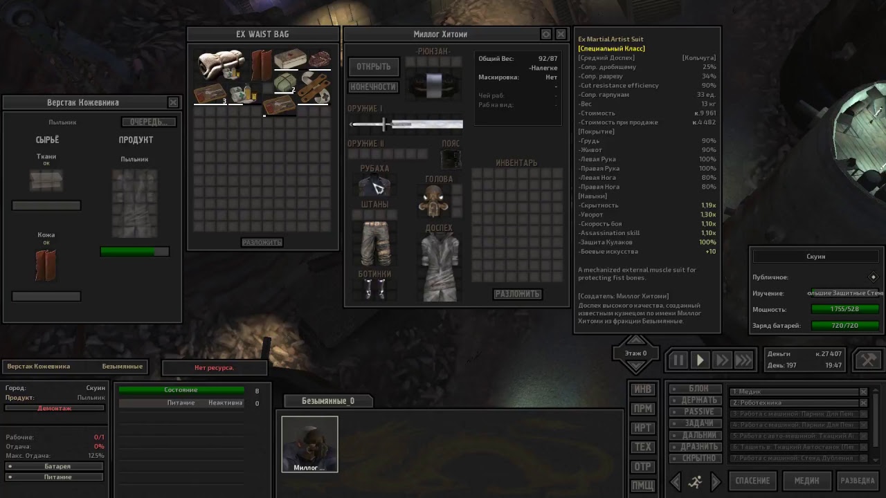Select the armour suit in Доспех slot
Viewport: 886px width, 498px height.
[x=440, y=267]
